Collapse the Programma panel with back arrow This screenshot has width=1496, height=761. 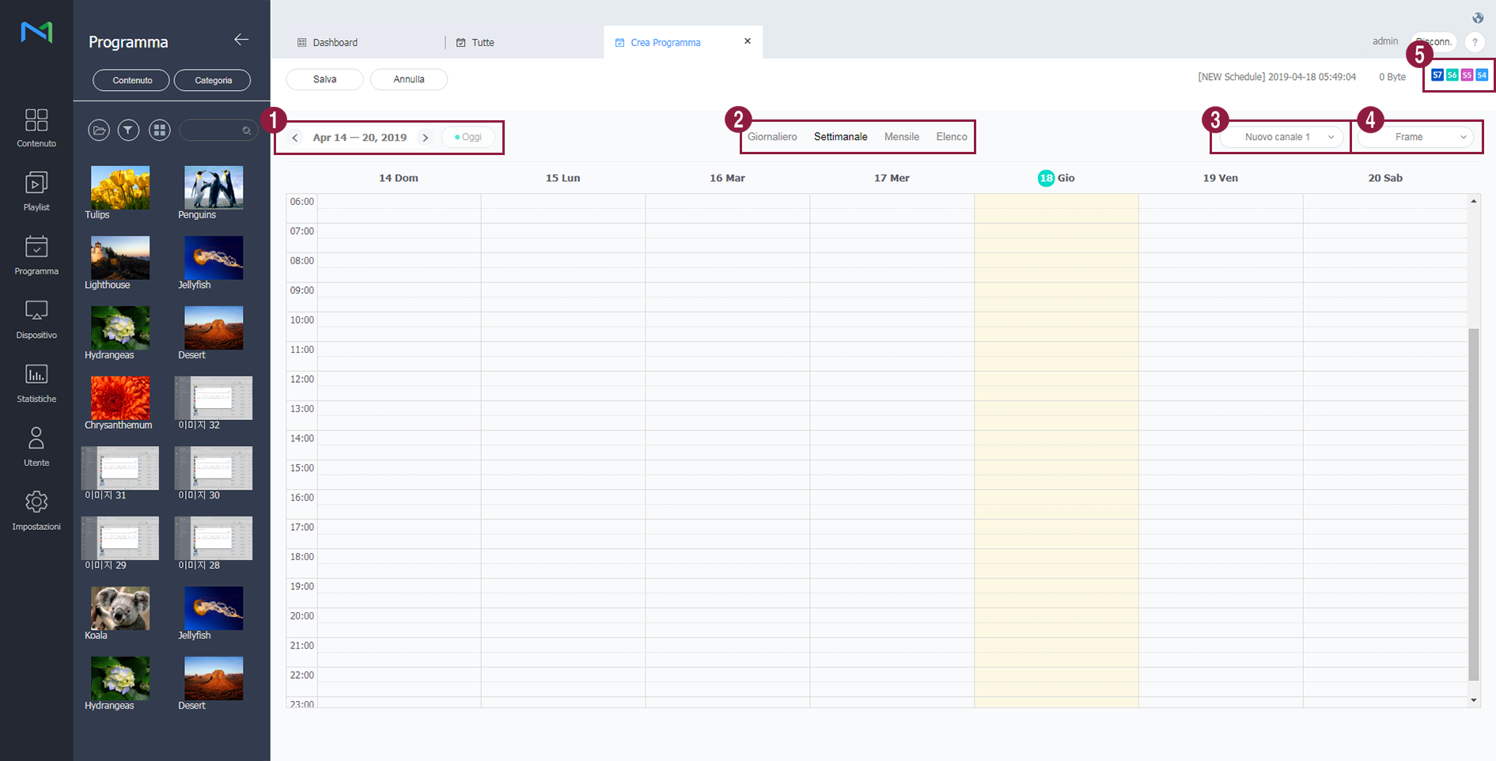tap(241, 40)
